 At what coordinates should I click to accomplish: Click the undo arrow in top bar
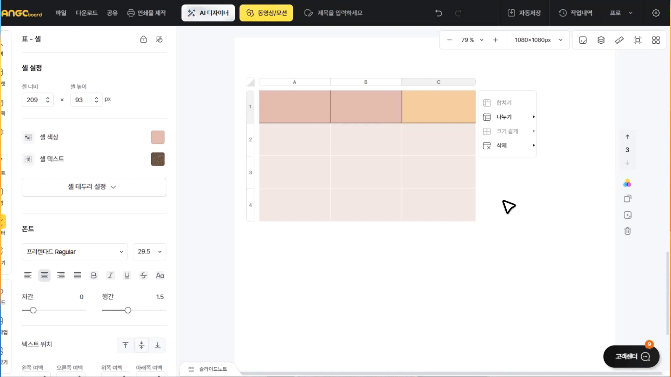439,13
